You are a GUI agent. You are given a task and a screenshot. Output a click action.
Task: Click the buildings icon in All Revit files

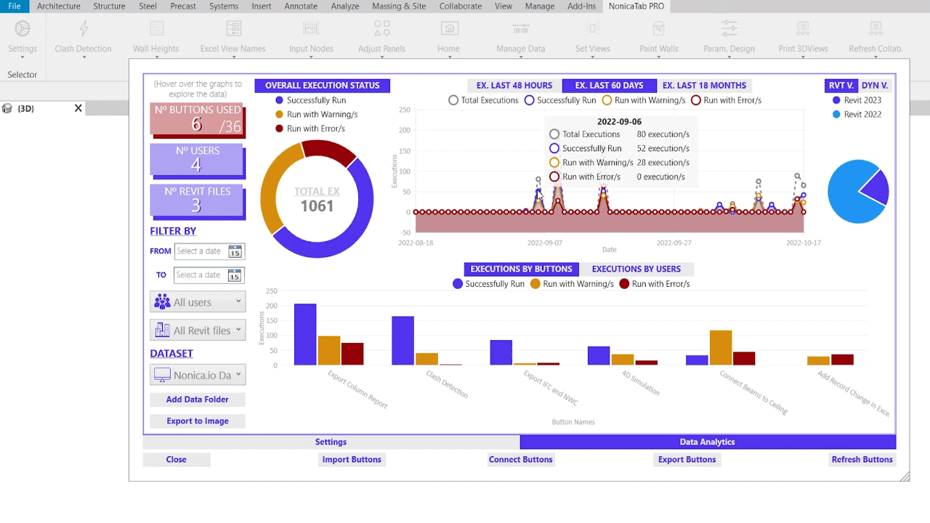(x=162, y=331)
